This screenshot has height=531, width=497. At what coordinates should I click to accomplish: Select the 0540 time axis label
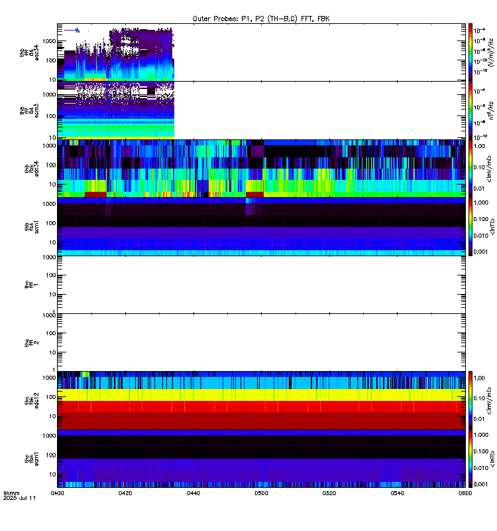tap(397, 493)
